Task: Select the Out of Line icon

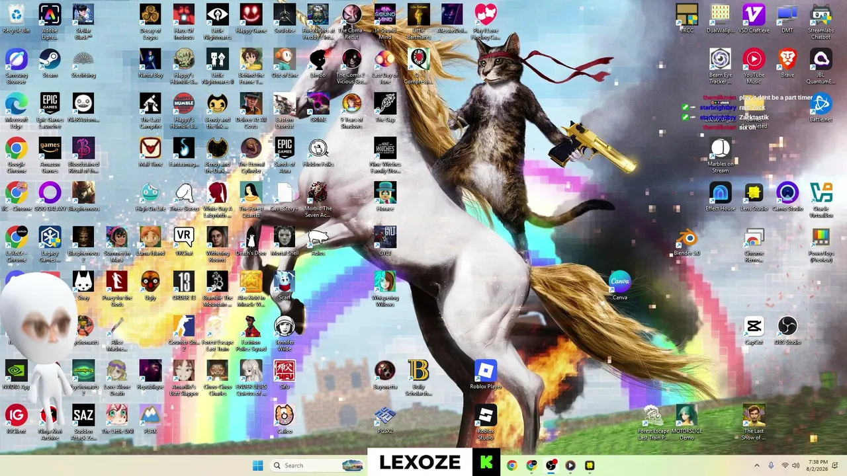Action: click(x=285, y=64)
